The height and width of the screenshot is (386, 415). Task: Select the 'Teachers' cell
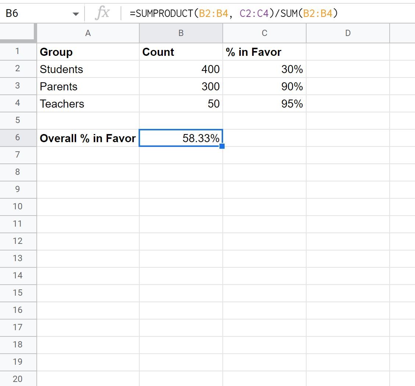(x=88, y=103)
